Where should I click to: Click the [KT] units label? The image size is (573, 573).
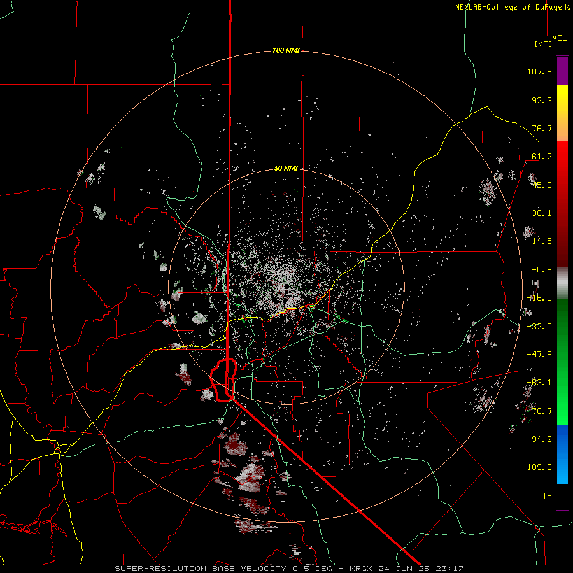(543, 44)
